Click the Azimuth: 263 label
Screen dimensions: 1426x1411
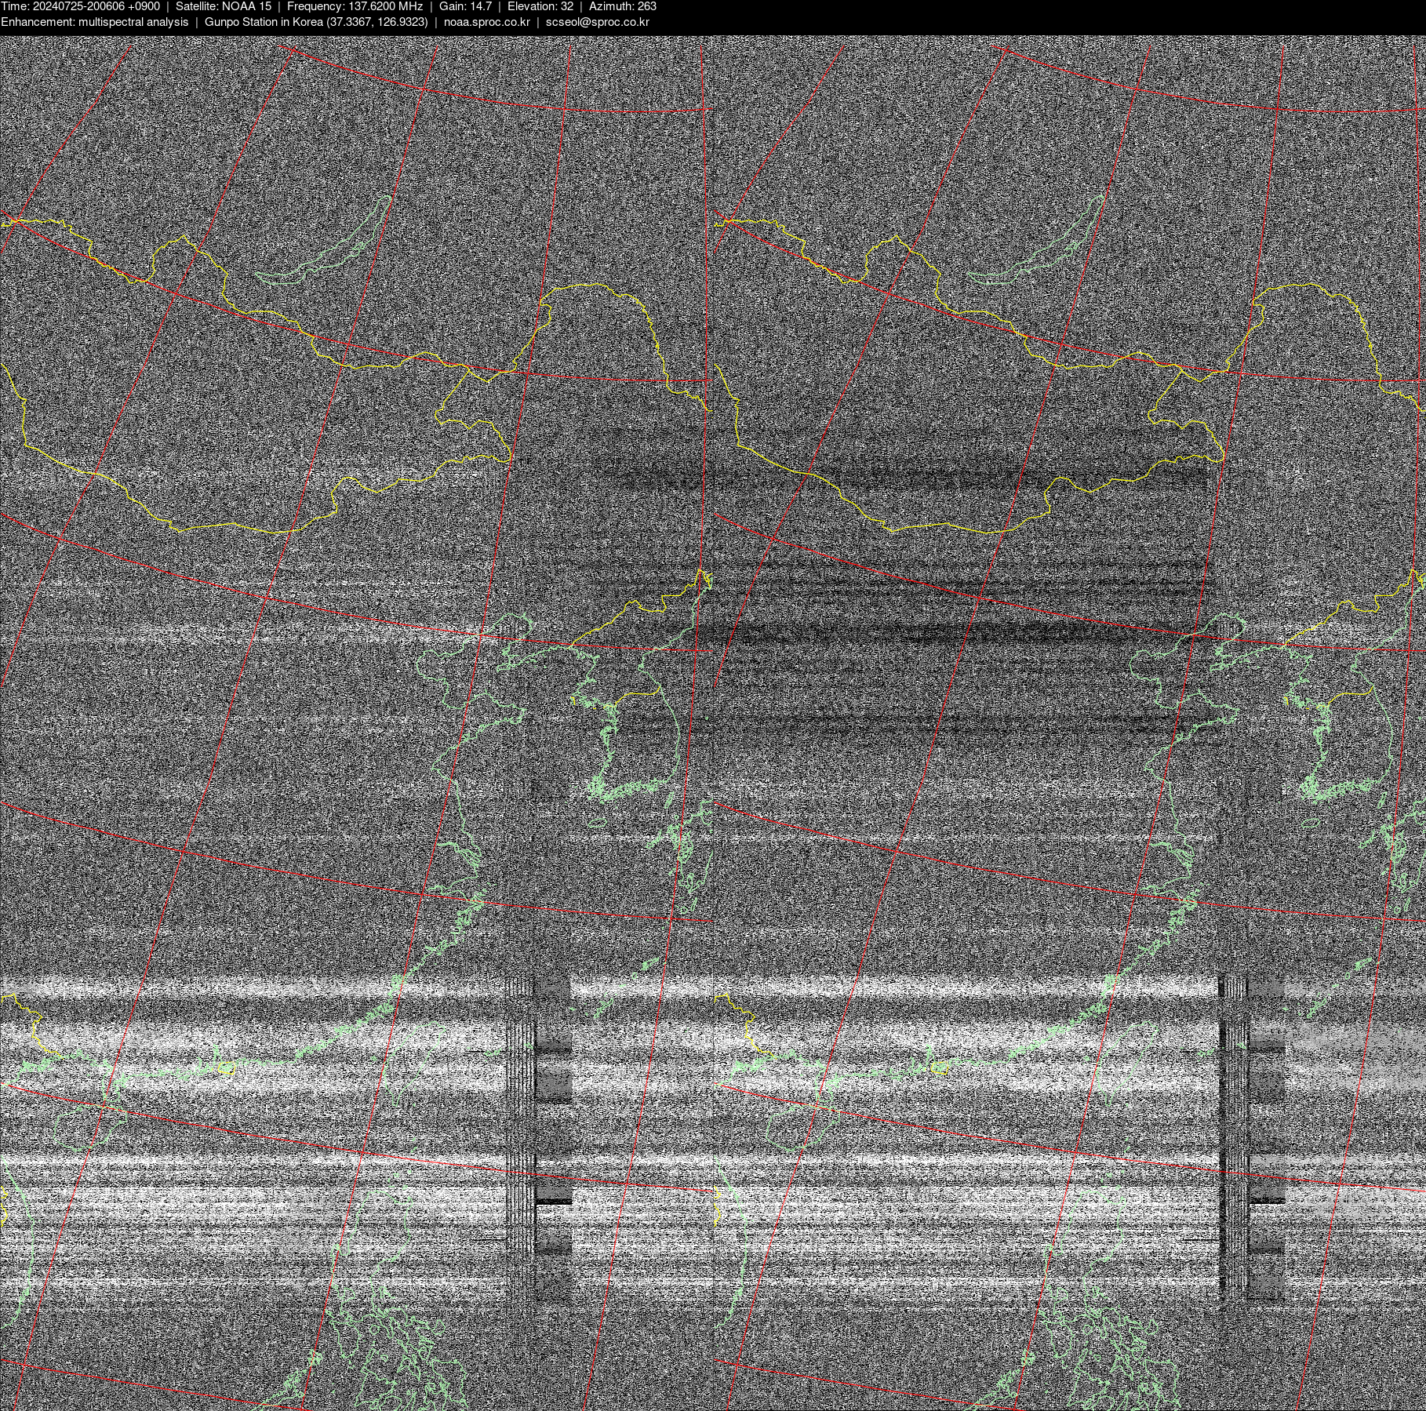click(x=622, y=6)
